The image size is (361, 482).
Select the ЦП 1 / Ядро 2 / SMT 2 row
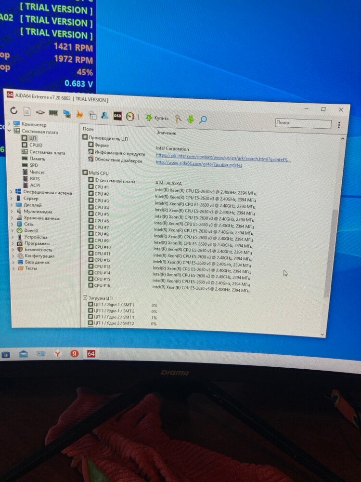[122, 323]
